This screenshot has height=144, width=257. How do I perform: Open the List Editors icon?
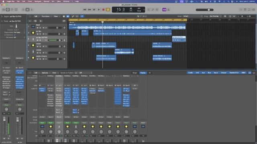point(241,10)
